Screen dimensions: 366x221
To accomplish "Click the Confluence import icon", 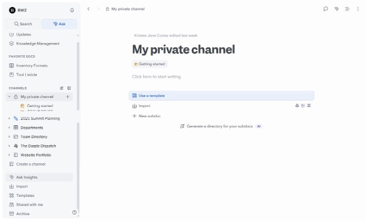I will 309,106.
